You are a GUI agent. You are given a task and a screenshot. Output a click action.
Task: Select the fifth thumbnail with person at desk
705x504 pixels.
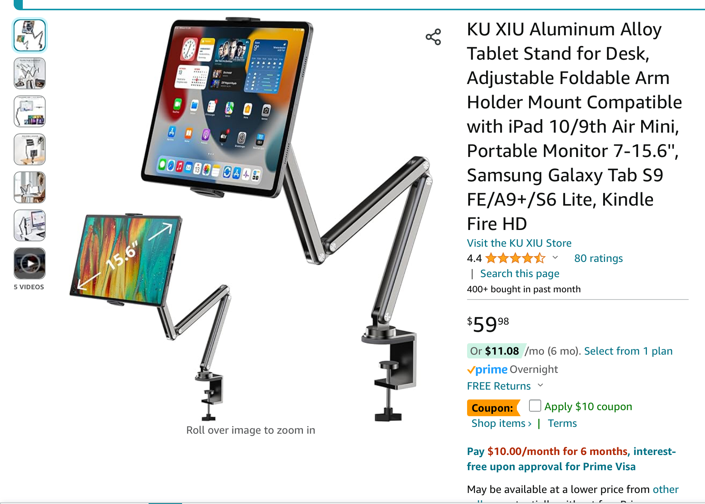click(30, 187)
